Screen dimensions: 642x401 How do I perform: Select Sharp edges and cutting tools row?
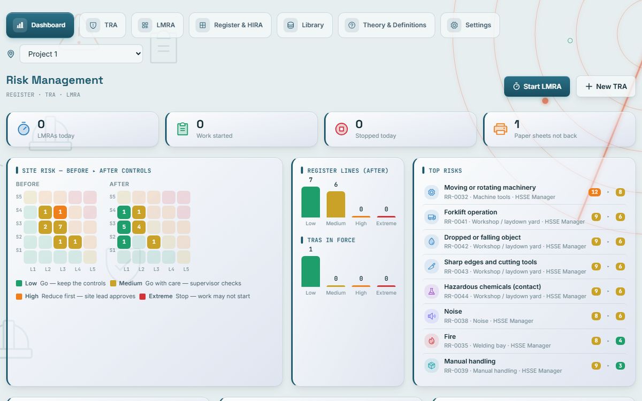tap(524, 266)
